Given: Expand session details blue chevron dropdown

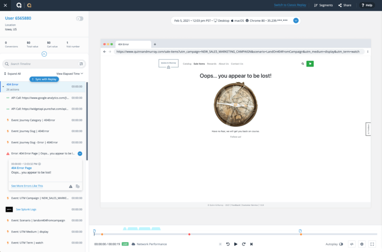Looking at the screenshot, I should tap(296, 20).
